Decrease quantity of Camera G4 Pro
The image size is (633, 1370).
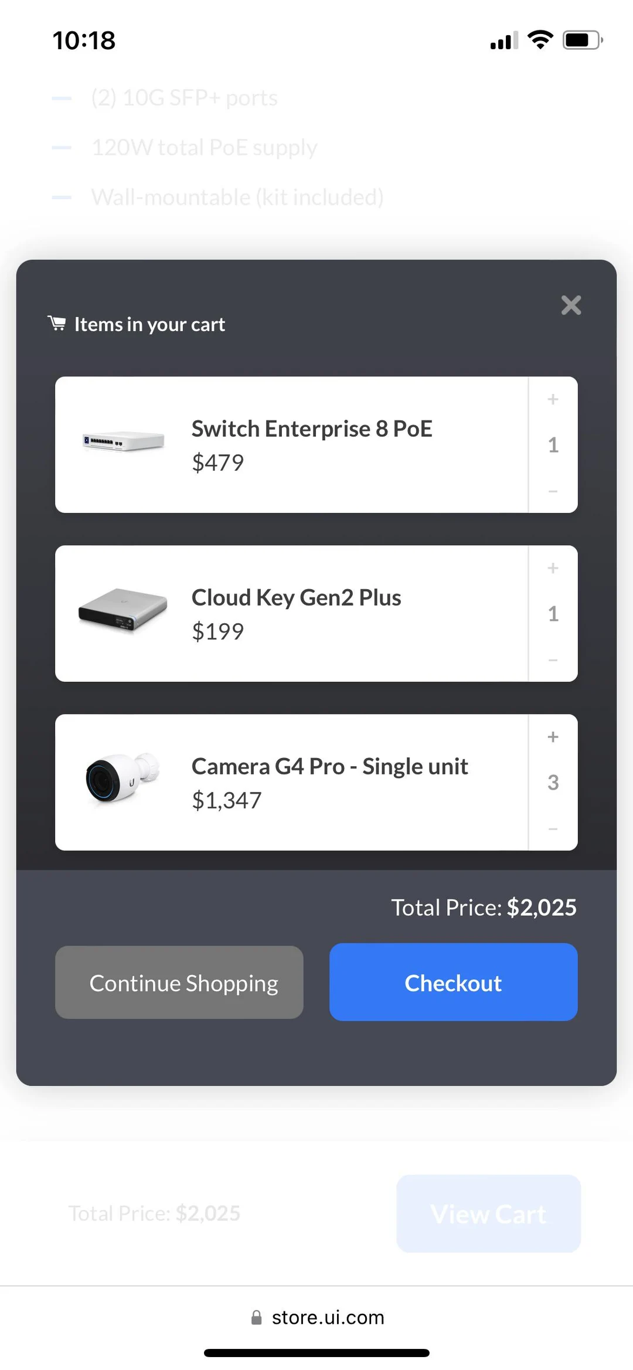pyautogui.click(x=552, y=828)
